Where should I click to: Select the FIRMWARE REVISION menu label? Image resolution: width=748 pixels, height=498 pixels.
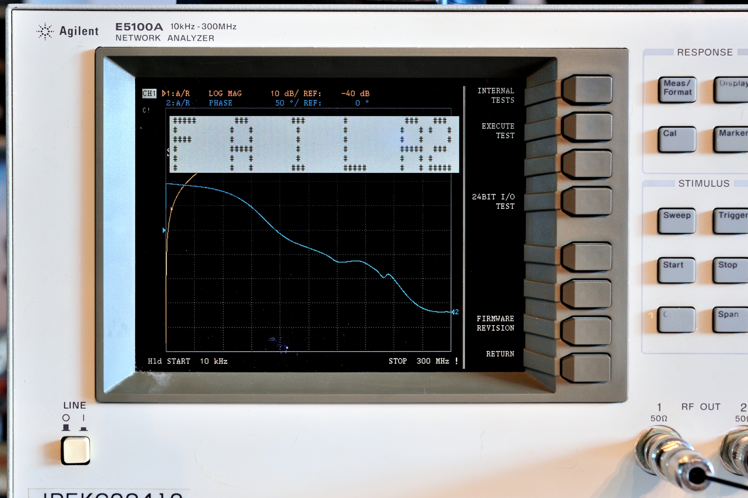(x=495, y=323)
